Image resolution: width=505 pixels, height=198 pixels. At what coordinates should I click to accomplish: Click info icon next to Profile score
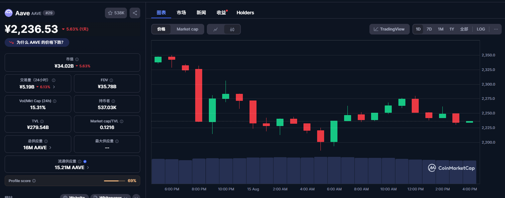pos(34,181)
